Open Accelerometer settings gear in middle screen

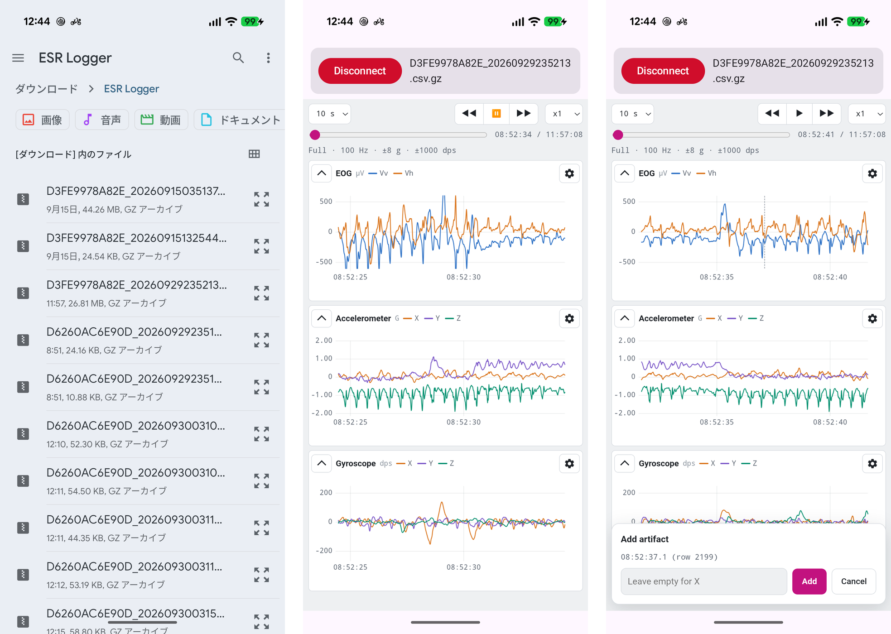569,318
